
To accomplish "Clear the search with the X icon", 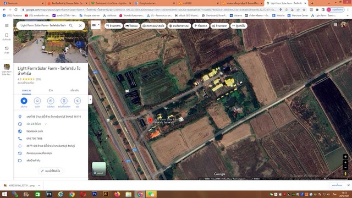I will tap(80, 26).
